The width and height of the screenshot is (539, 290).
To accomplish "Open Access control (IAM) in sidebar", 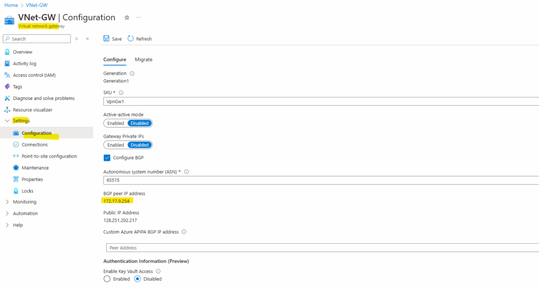I will (x=34, y=75).
